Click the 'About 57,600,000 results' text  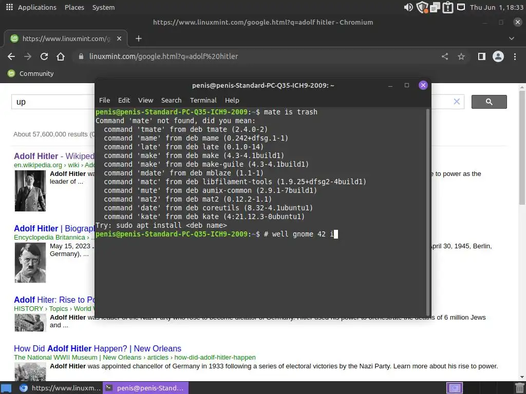tap(54, 134)
